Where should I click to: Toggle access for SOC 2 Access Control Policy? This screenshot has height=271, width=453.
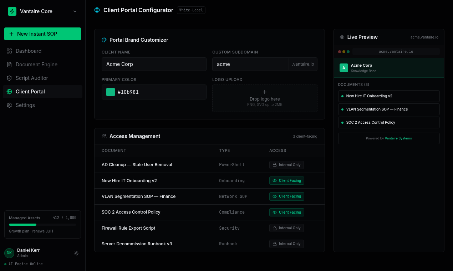pos(287,212)
